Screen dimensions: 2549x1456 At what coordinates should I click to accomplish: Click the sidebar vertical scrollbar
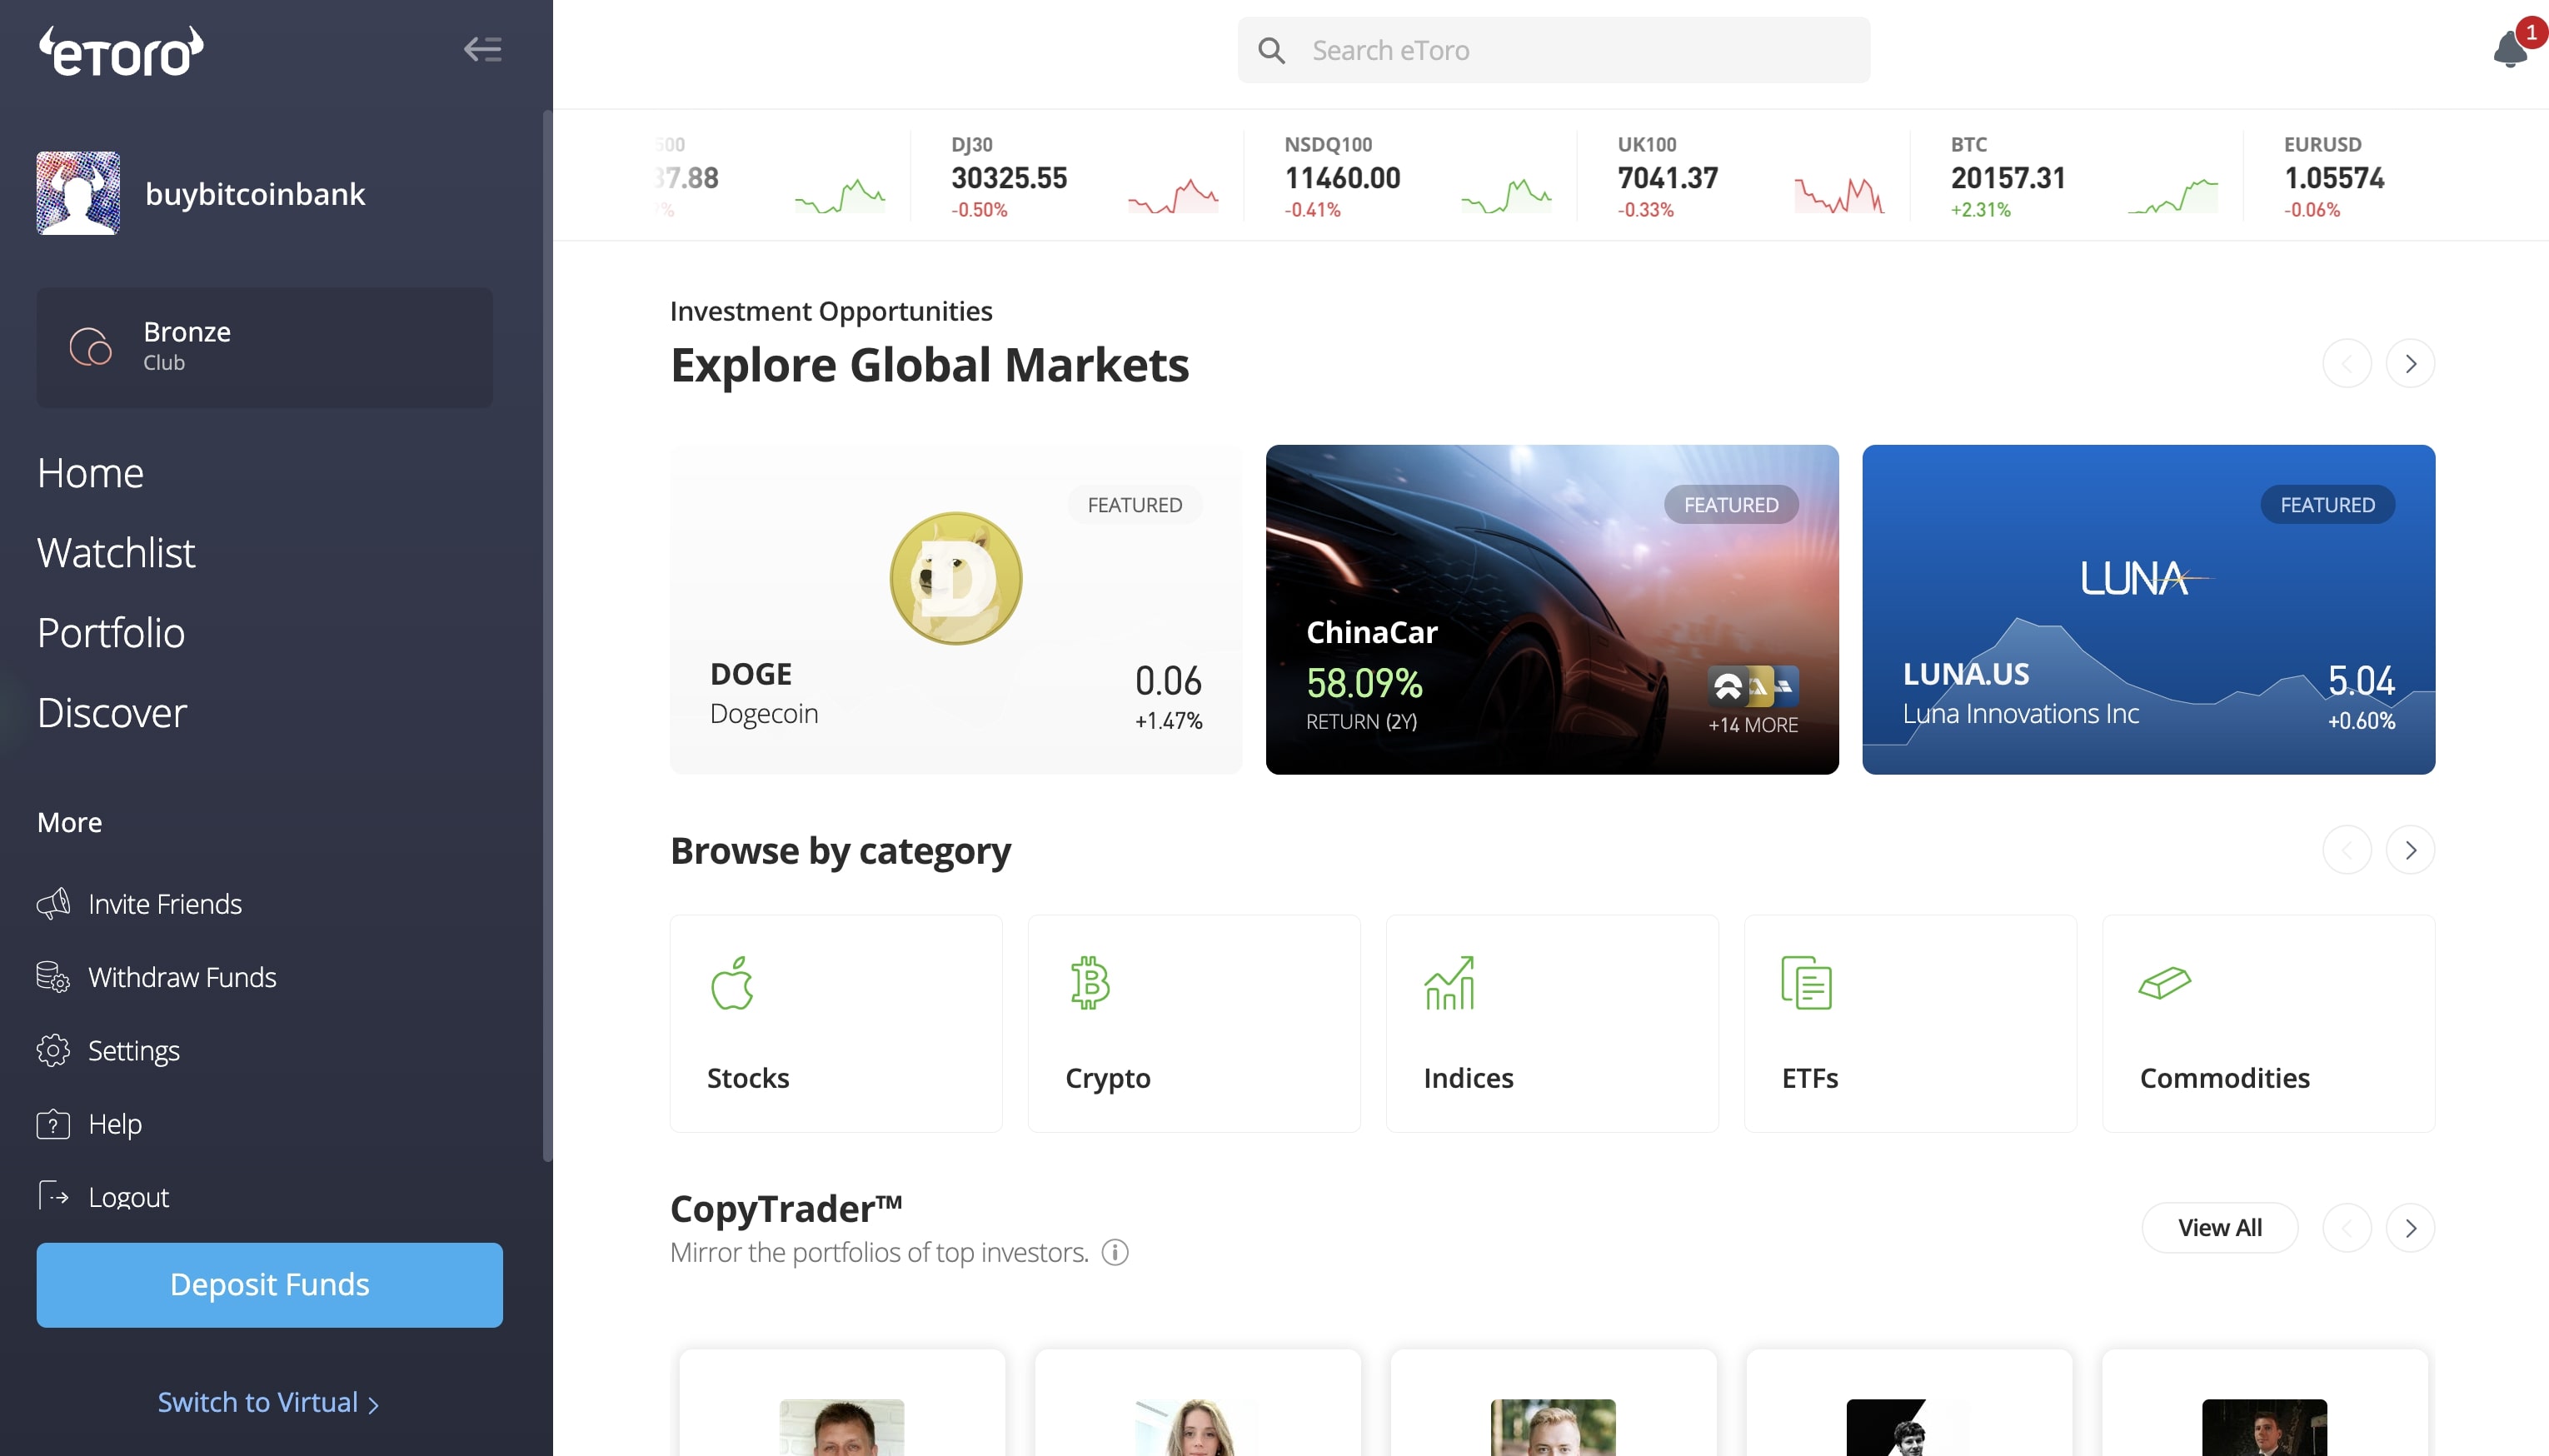coord(547,636)
